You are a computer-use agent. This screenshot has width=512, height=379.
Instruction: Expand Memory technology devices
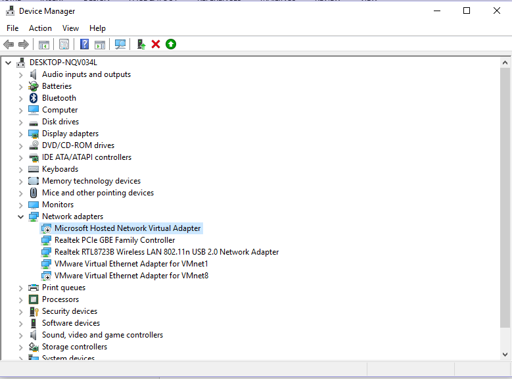[x=20, y=182]
